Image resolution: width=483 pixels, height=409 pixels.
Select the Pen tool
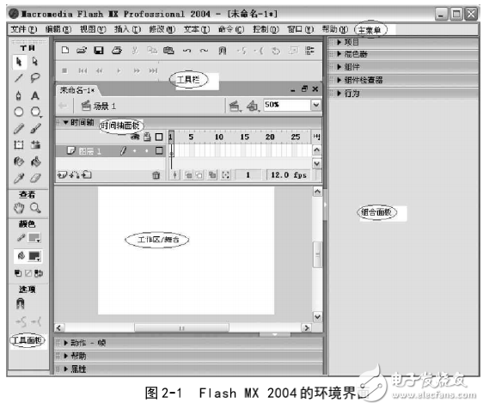pos(19,95)
